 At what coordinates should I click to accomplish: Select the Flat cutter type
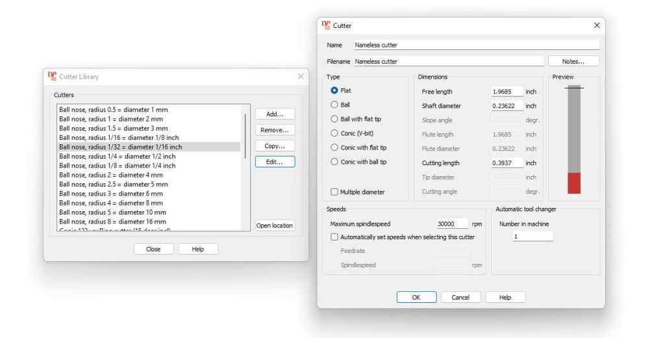point(334,91)
